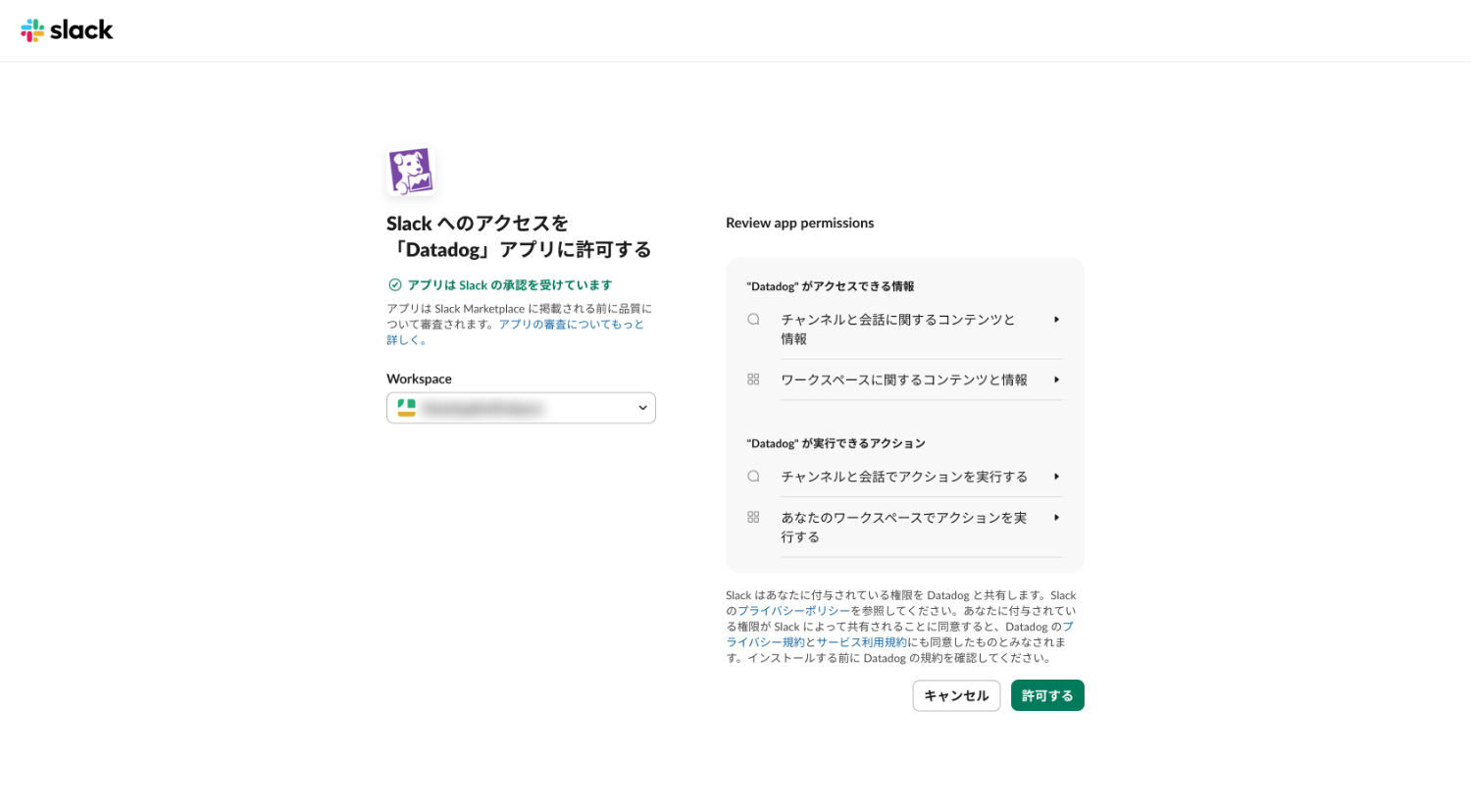Click the Slack logo in header
This screenshot has width=1471, height=810.
pyautogui.click(x=67, y=30)
